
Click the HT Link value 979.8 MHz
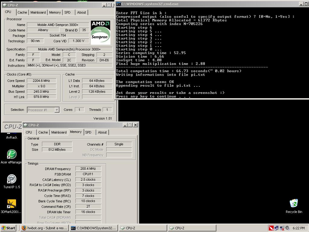(41, 97)
